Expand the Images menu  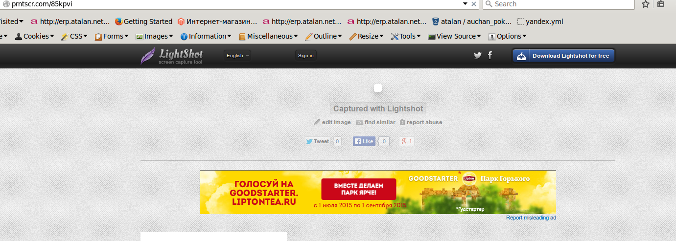point(171,36)
